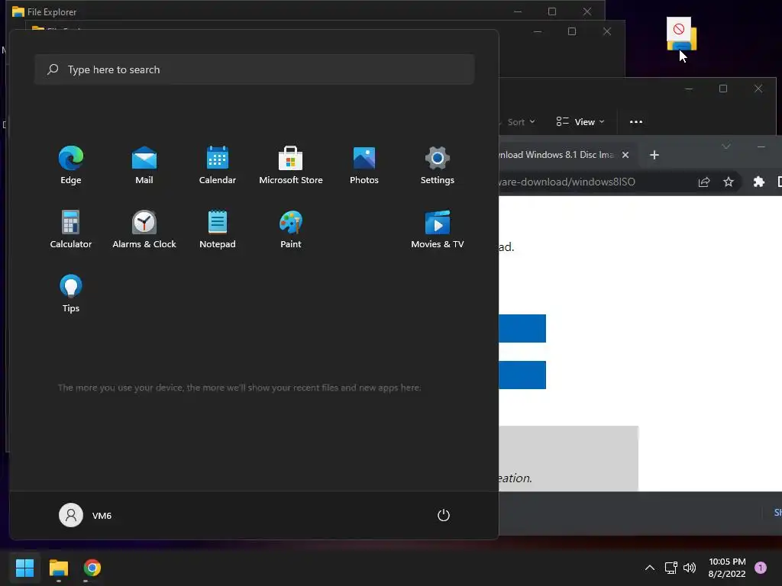The height and width of the screenshot is (586, 782).
Task: Launch the Photos app
Action: pos(364,165)
